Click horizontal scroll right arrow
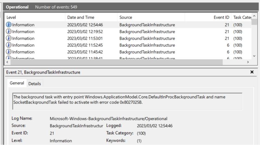Viewport: 260px width, 145px height. (248, 62)
